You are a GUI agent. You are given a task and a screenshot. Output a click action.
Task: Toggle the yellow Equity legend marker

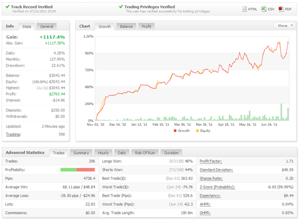pyautogui.click(x=197, y=131)
